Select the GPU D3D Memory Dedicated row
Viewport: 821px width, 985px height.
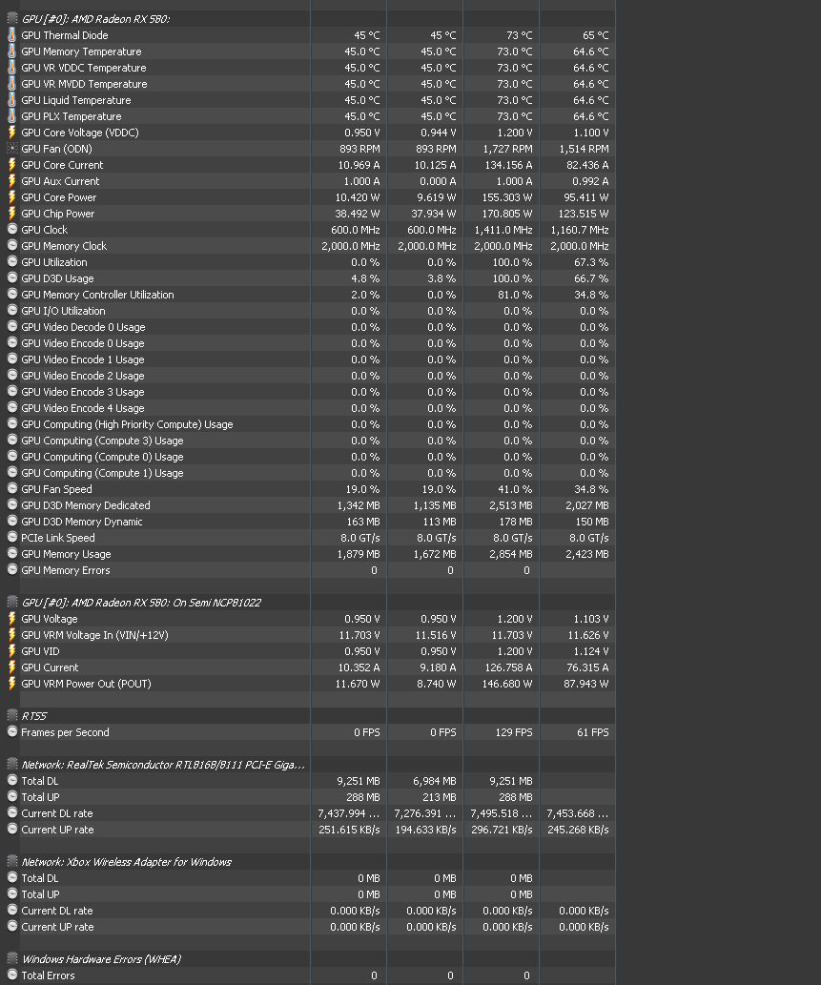point(308,505)
